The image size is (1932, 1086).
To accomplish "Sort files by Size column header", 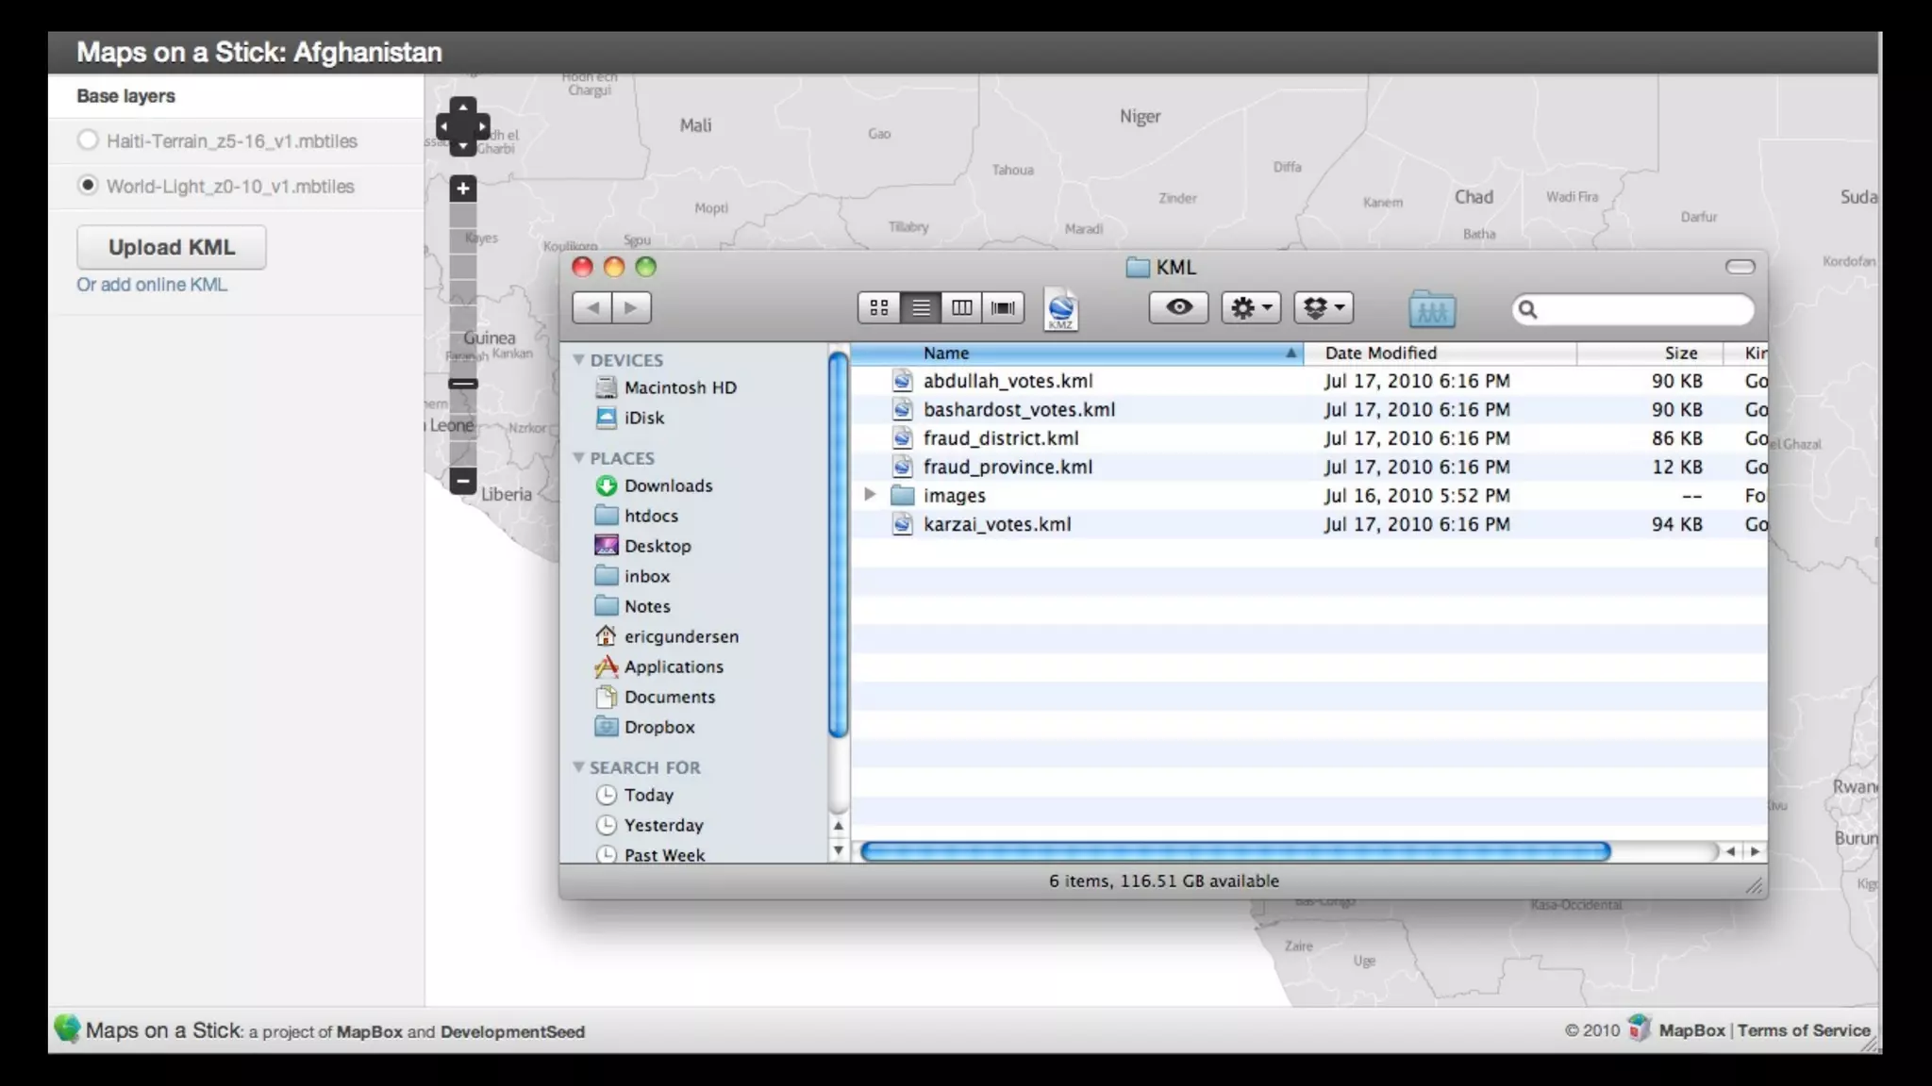I will pos(1679,353).
